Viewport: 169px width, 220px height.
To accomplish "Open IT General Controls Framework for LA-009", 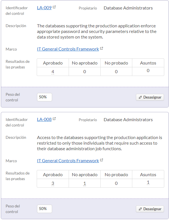I will pyautogui.click(x=68, y=49).
